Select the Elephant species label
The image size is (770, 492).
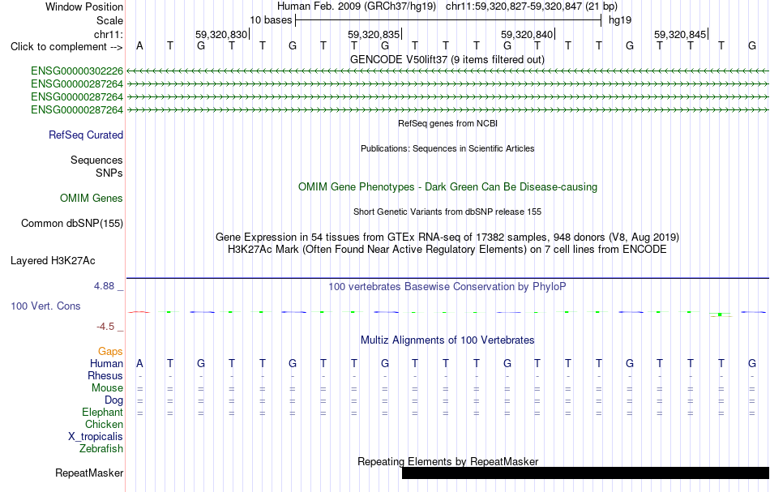(x=103, y=412)
